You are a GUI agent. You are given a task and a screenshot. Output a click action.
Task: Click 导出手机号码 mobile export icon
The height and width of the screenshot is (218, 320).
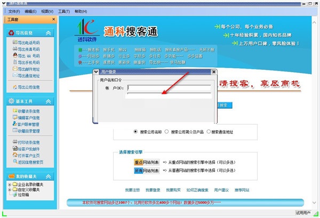click(15, 62)
